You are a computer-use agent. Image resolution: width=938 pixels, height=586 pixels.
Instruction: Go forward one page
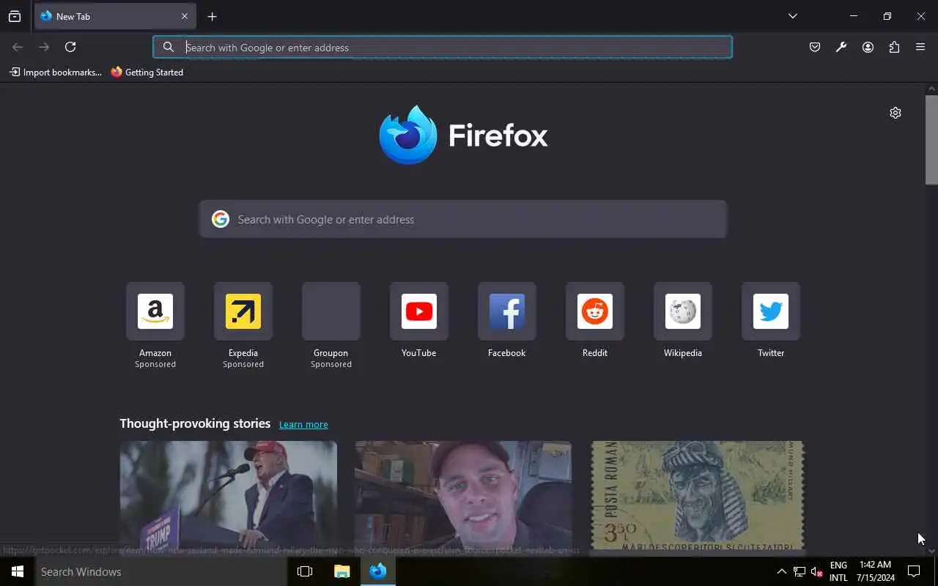44,47
